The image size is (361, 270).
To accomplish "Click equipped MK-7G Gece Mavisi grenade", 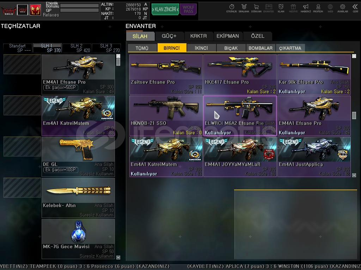I will 78,239.
